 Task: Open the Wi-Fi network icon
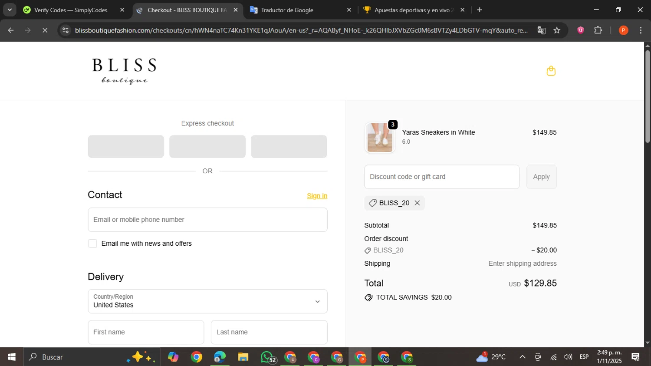553,357
